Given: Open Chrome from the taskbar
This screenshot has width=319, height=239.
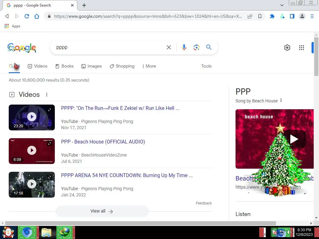Looking at the screenshot, I should 27,232.
